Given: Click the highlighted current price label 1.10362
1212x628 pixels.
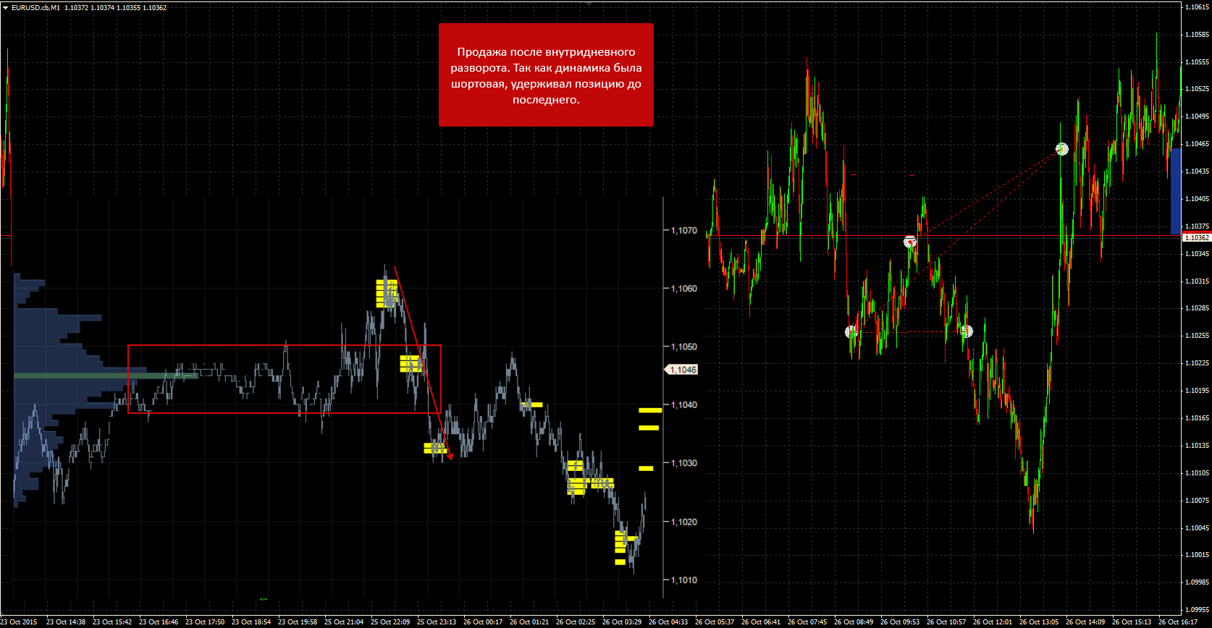Looking at the screenshot, I should tap(1196, 237).
